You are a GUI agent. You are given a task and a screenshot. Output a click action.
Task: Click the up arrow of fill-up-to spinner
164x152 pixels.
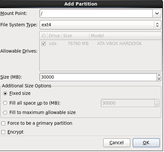pos(157,101)
